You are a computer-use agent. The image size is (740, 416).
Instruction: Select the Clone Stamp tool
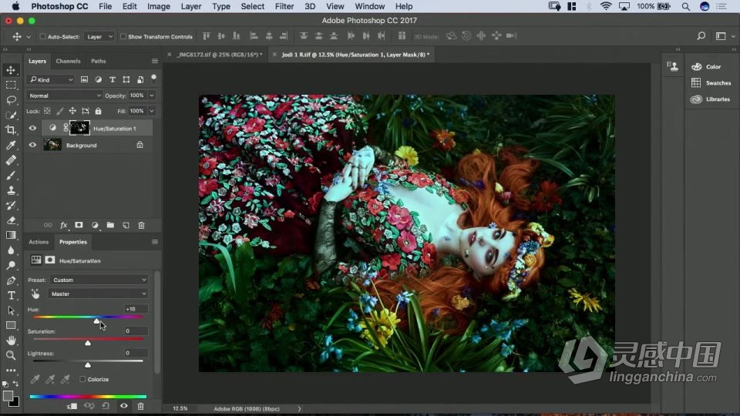(x=11, y=190)
